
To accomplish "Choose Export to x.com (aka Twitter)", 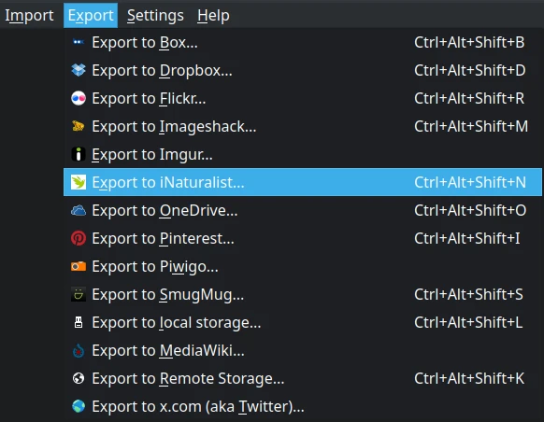I will [x=303, y=406].
